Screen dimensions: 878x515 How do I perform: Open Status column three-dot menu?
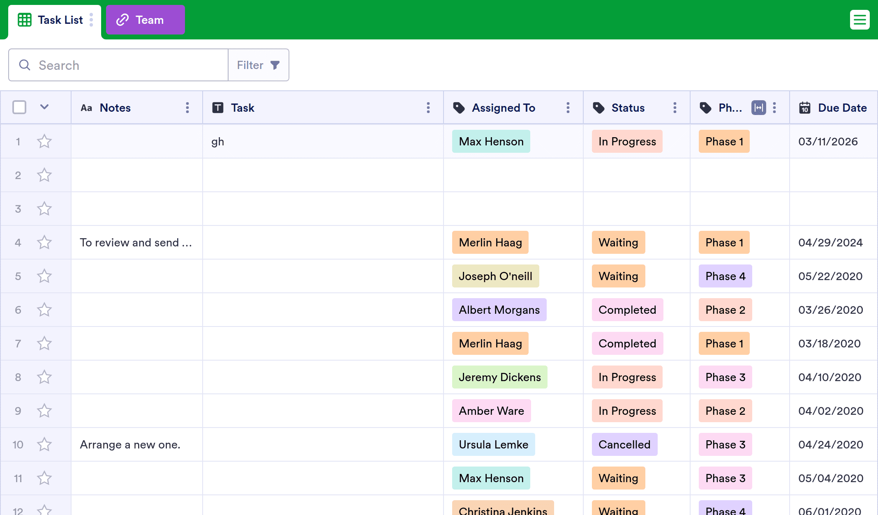pyautogui.click(x=675, y=108)
